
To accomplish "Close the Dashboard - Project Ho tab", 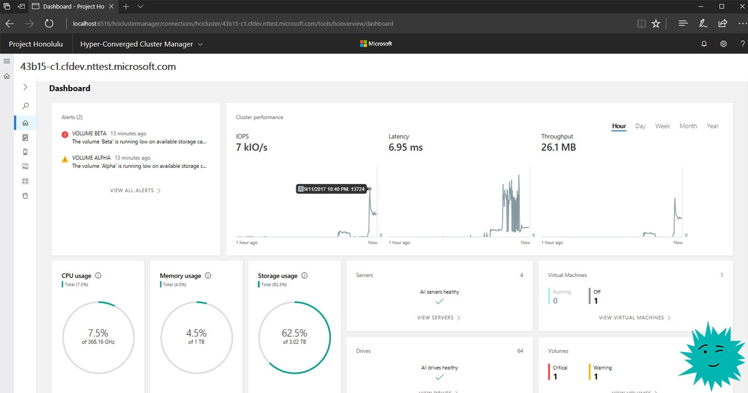I will click(x=110, y=6).
